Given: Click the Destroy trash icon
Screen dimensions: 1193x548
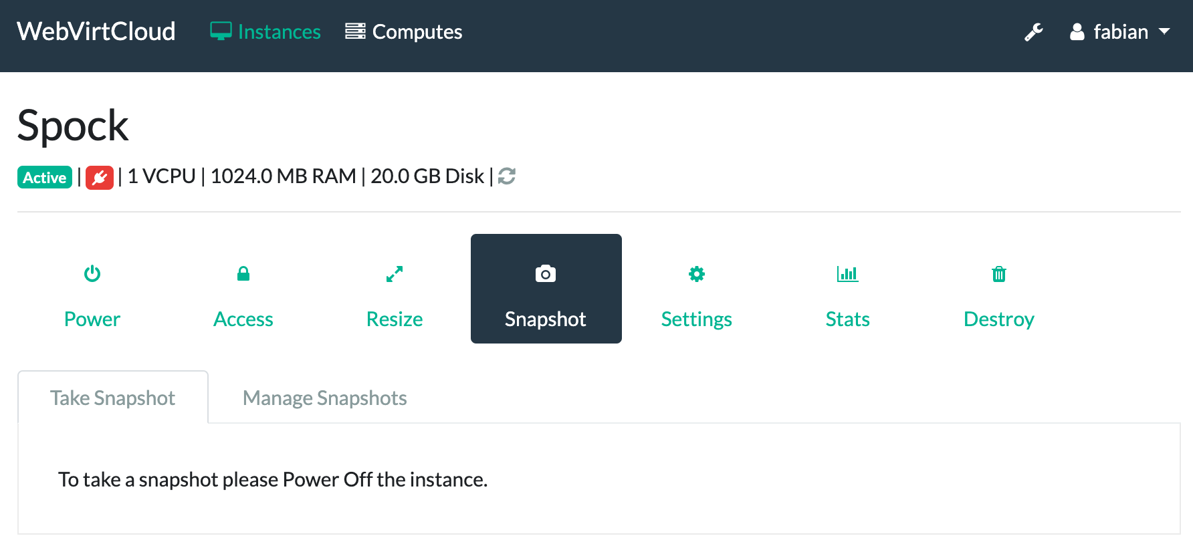Looking at the screenshot, I should tap(998, 273).
